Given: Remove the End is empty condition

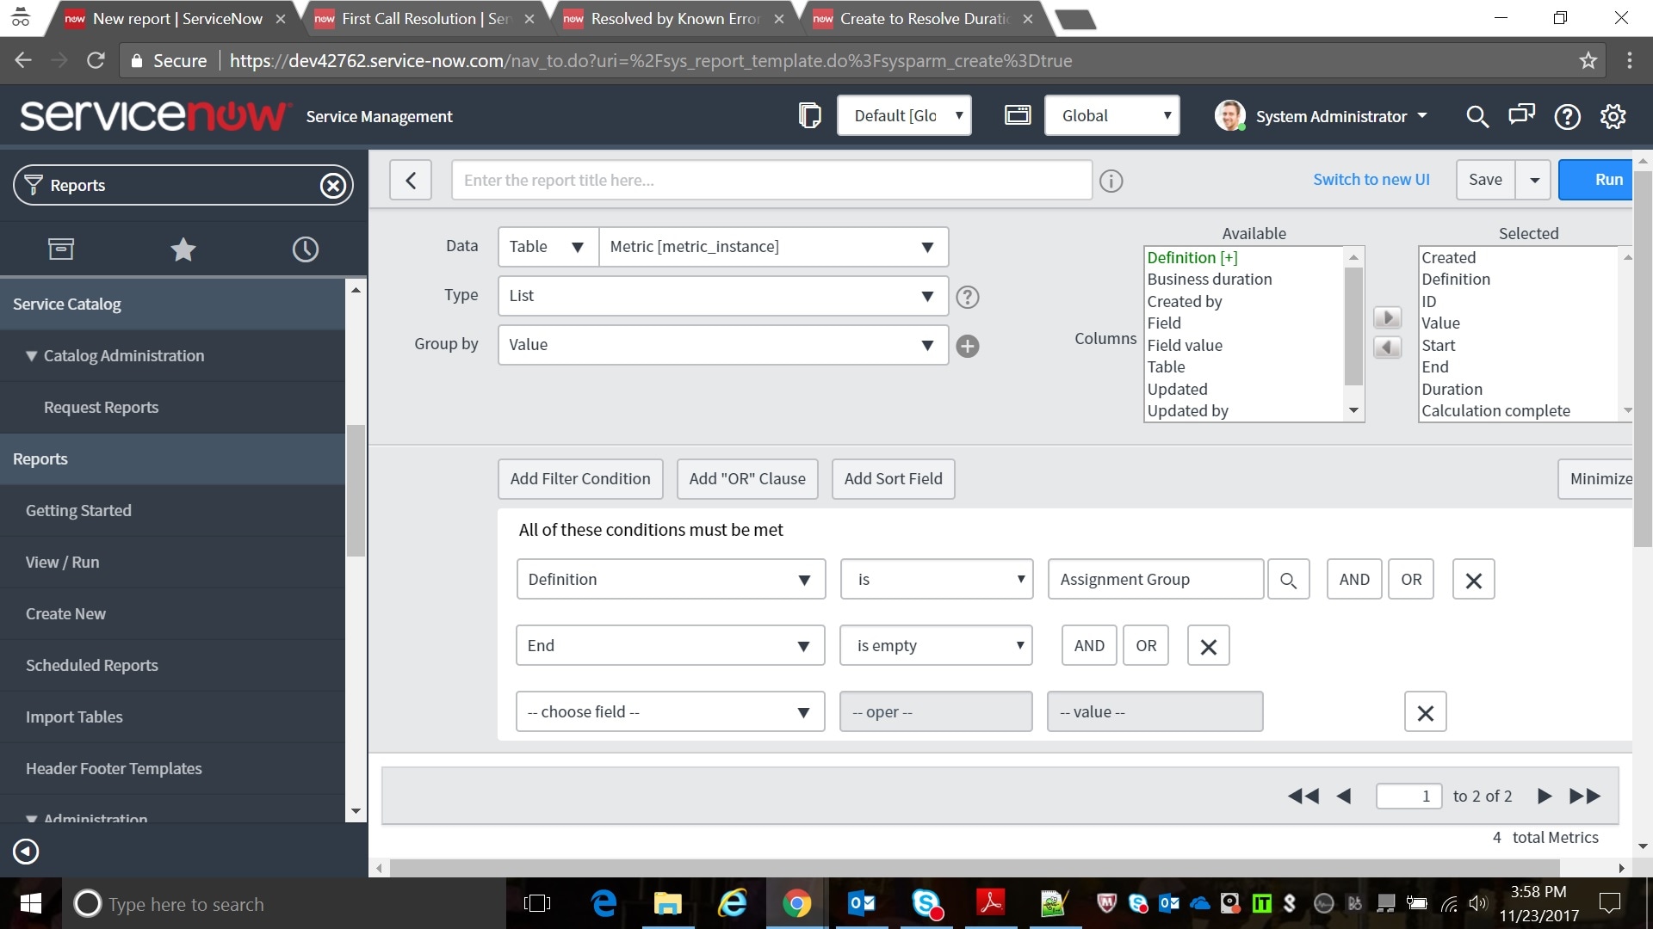Looking at the screenshot, I should click(x=1208, y=646).
